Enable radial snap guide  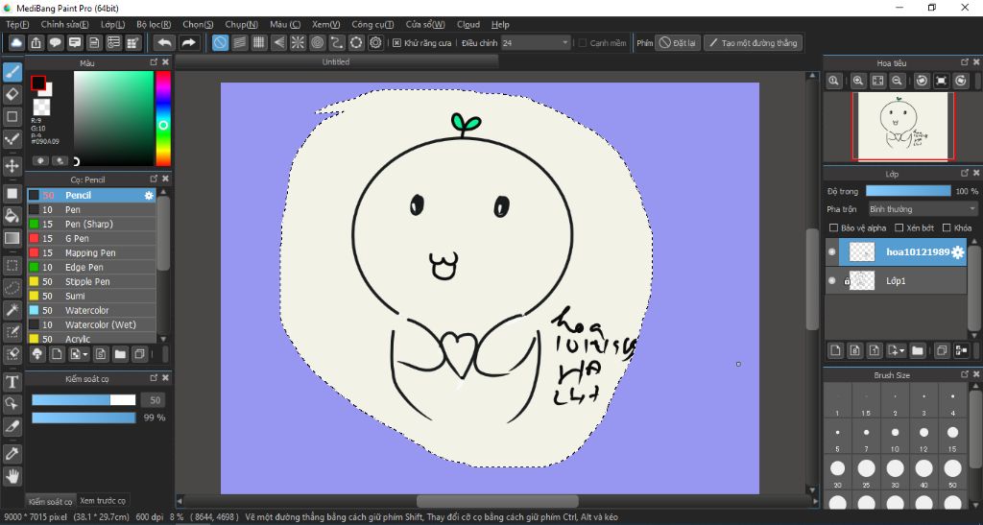point(298,42)
